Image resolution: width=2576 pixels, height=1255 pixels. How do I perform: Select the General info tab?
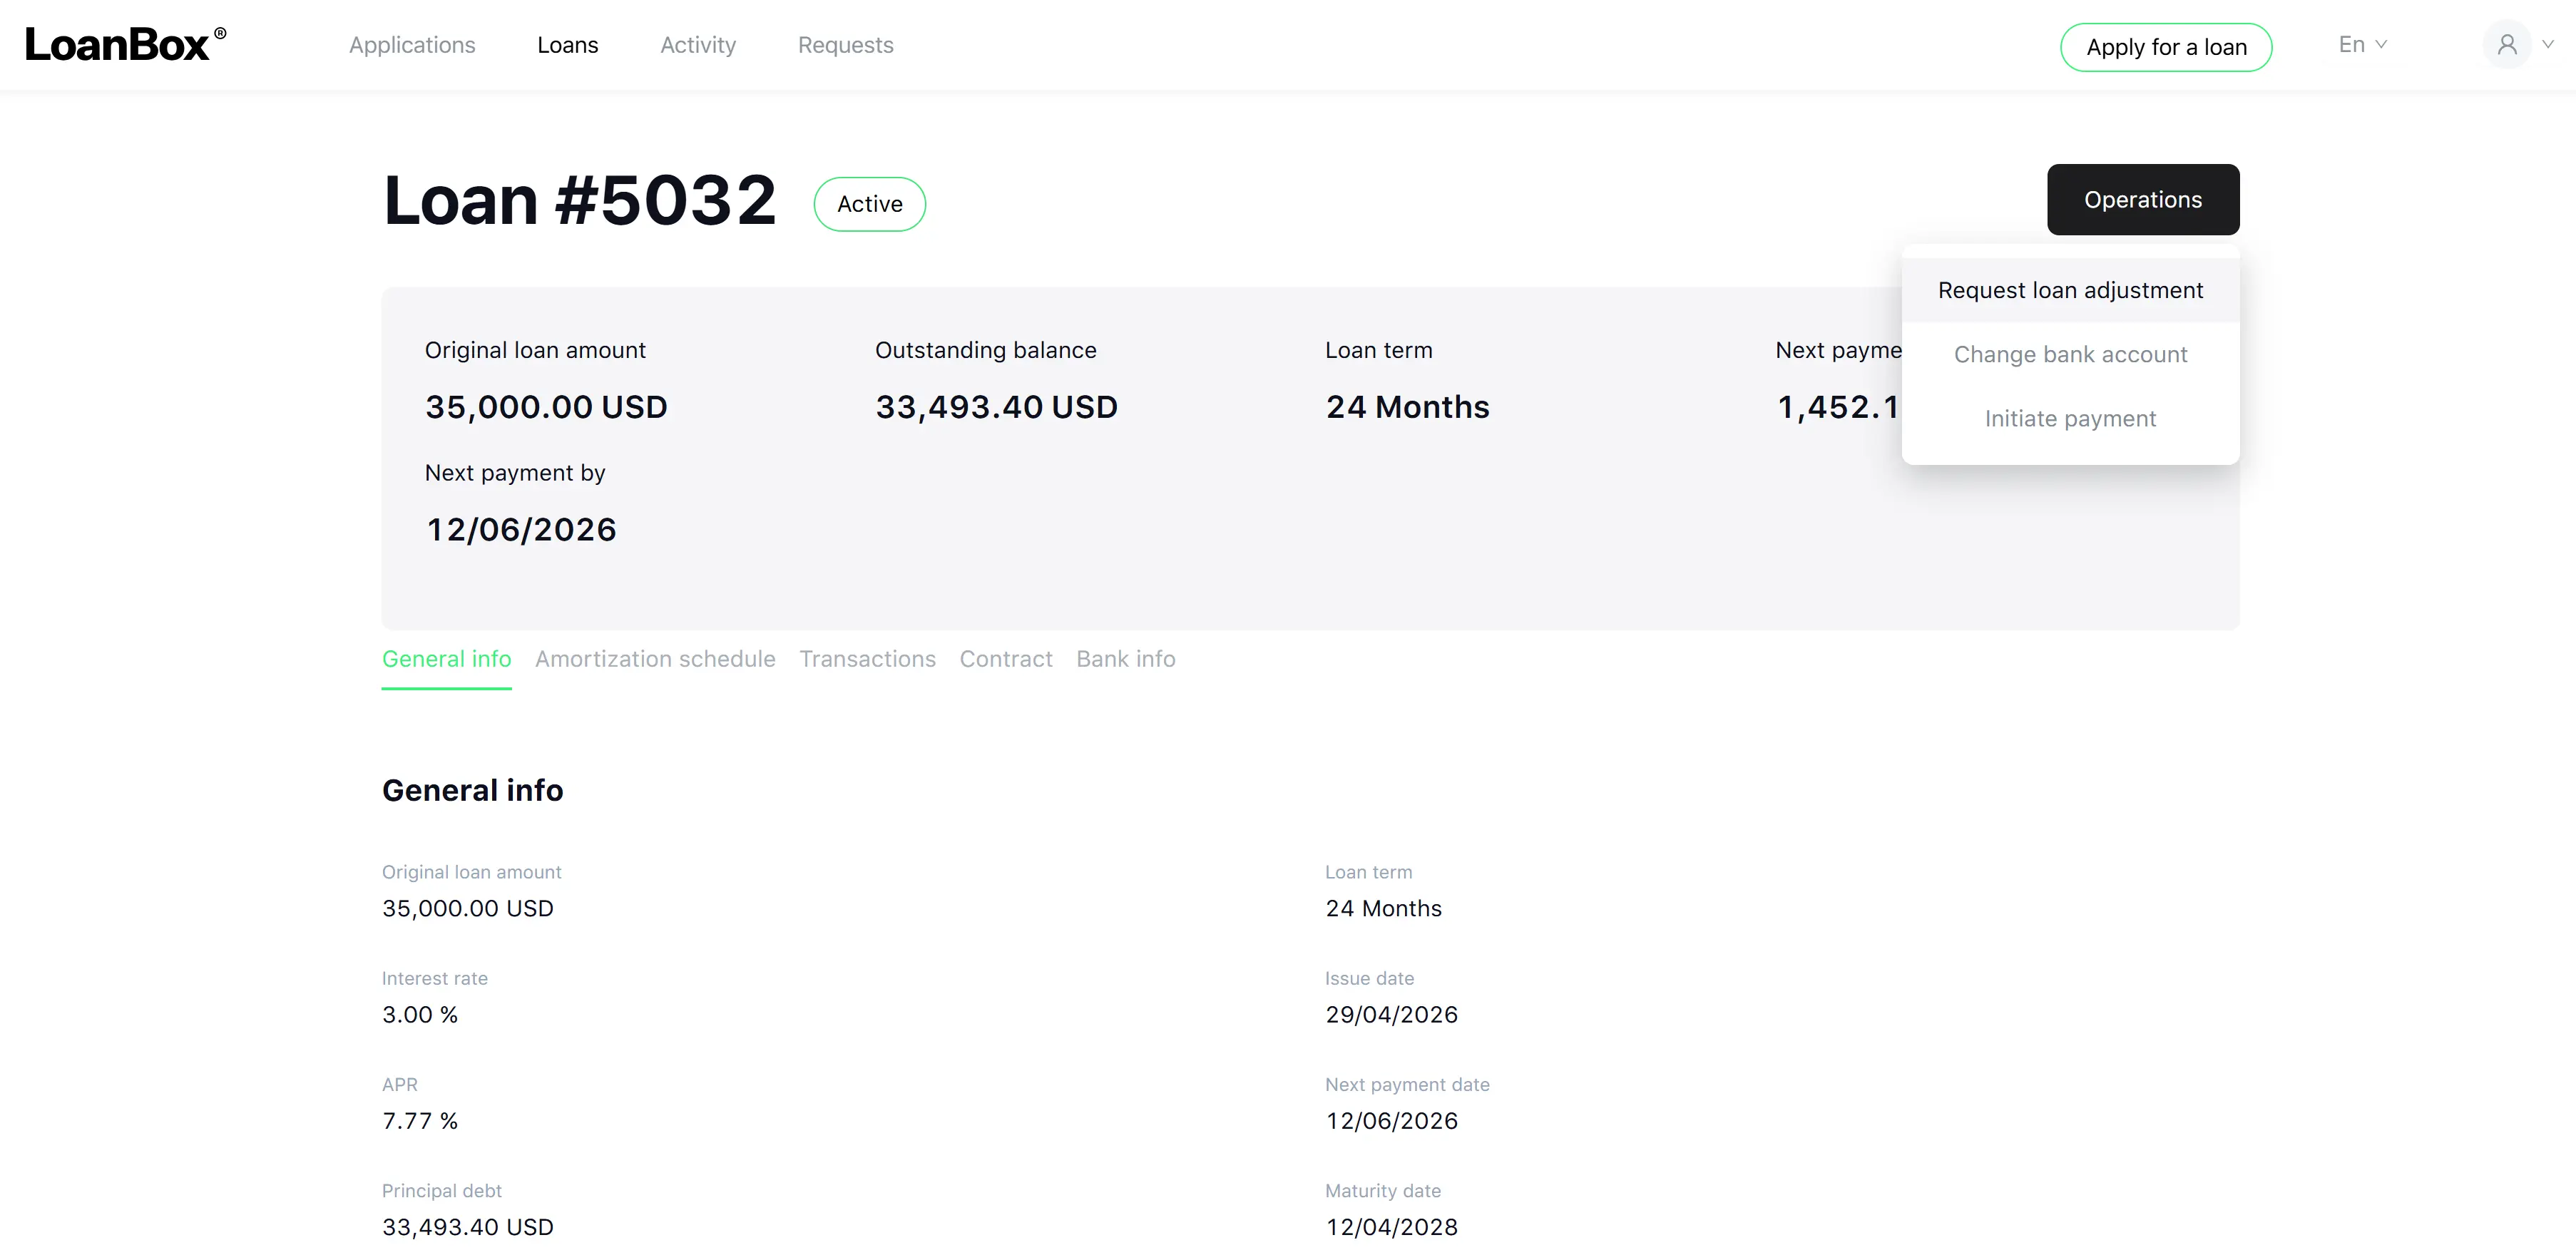446,659
